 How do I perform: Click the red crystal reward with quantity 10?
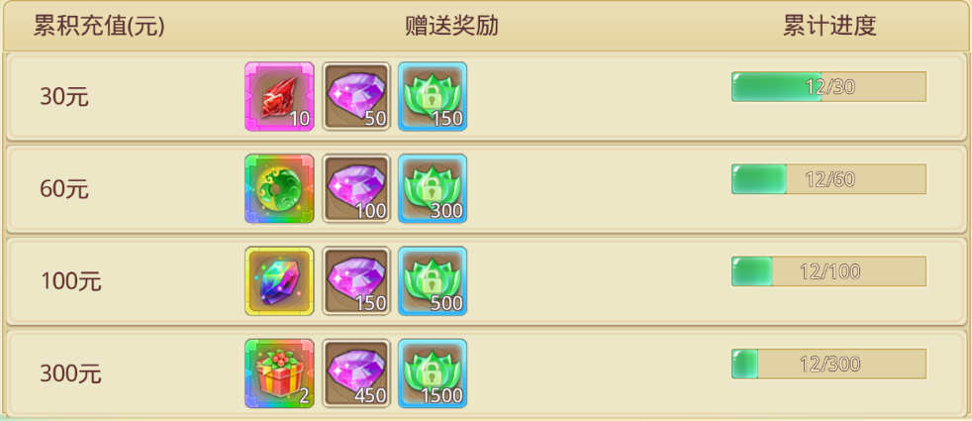coord(279,96)
